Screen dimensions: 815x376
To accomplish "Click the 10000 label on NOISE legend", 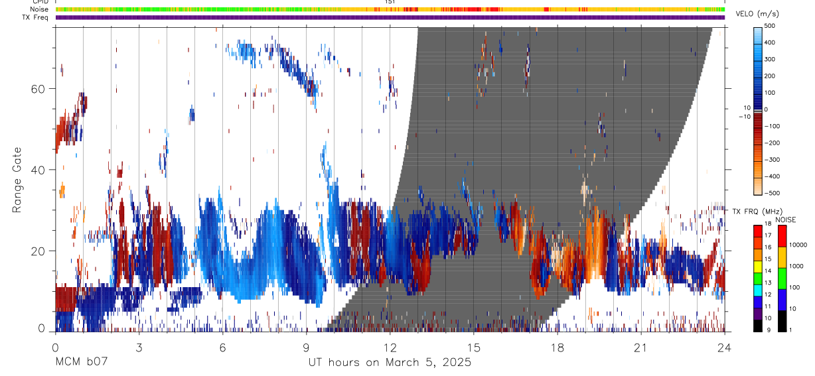I will coord(798,245).
